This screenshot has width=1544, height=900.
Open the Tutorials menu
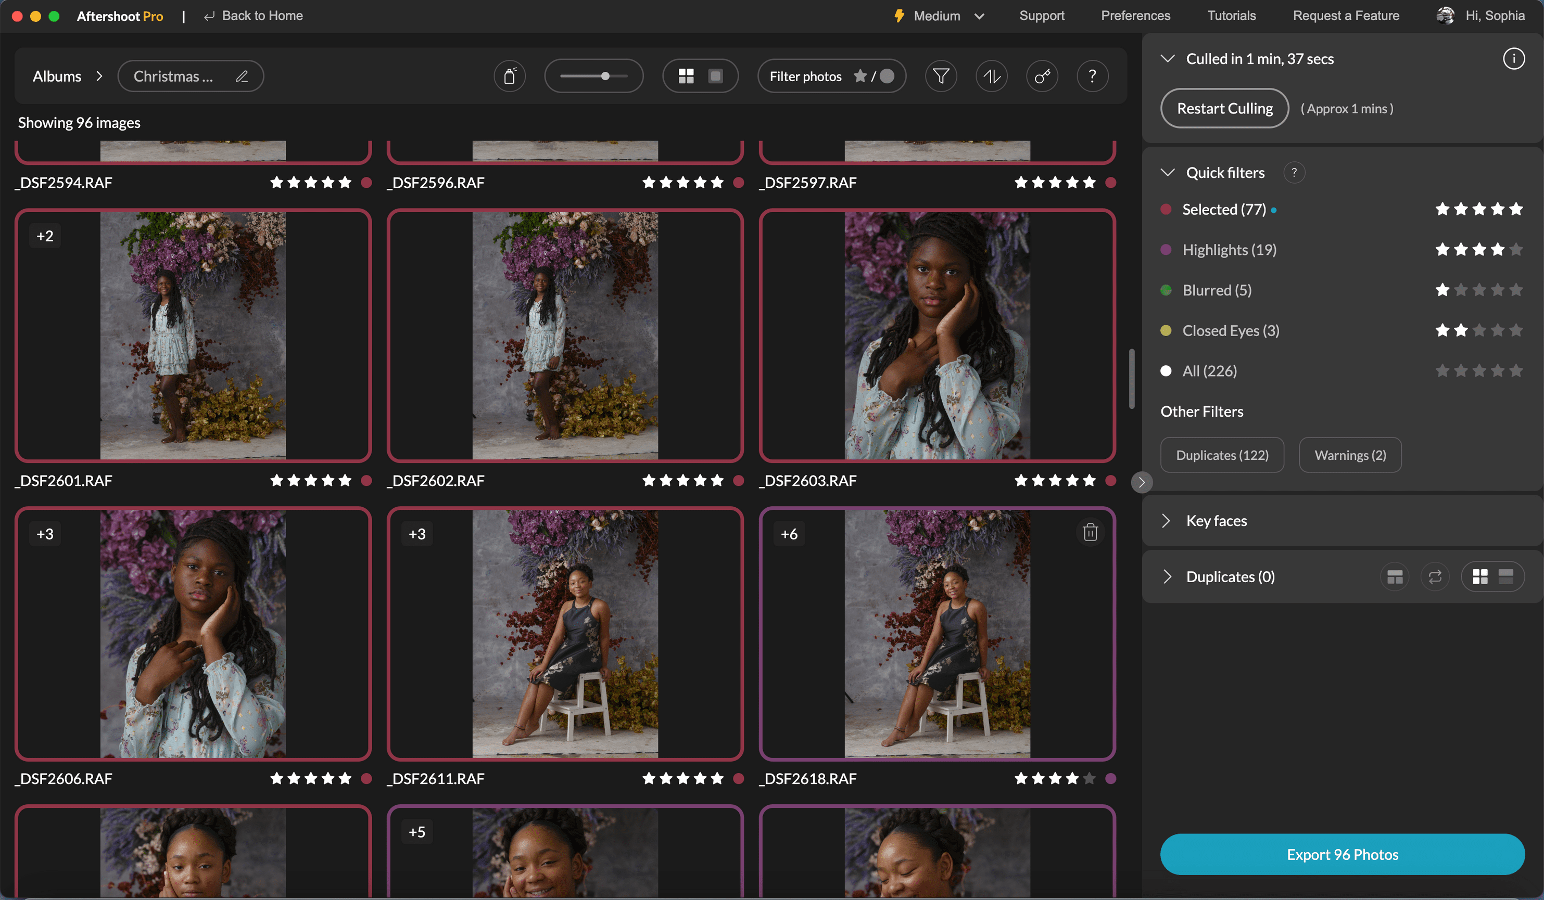tap(1231, 15)
